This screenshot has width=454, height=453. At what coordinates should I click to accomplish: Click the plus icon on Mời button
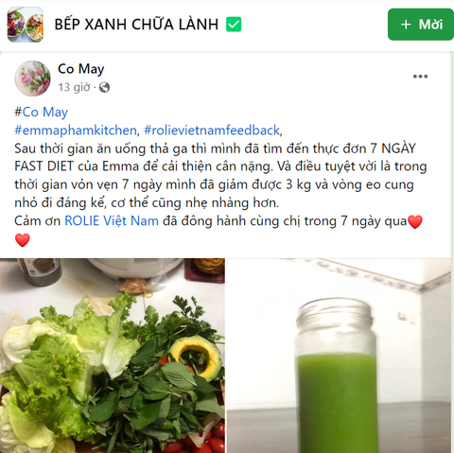pyautogui.click(x=406, y=25)
